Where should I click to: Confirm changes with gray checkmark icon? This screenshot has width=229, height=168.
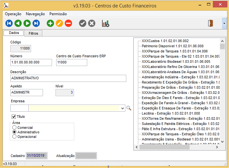click(x=83, y=23)
